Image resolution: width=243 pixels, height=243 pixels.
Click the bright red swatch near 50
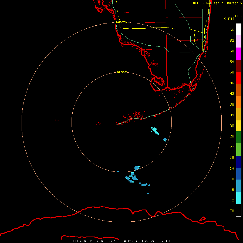point(238,78)
